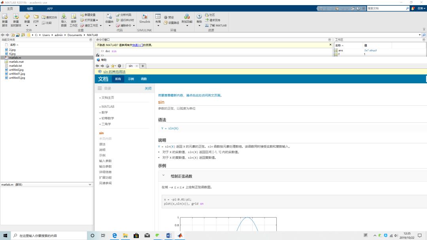
Task: Open the Community (社区) link icon
Action: (207, 15)
